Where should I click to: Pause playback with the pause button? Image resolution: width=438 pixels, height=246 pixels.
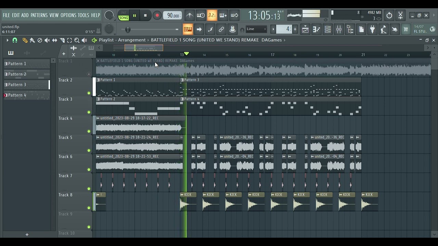point(134,15)
